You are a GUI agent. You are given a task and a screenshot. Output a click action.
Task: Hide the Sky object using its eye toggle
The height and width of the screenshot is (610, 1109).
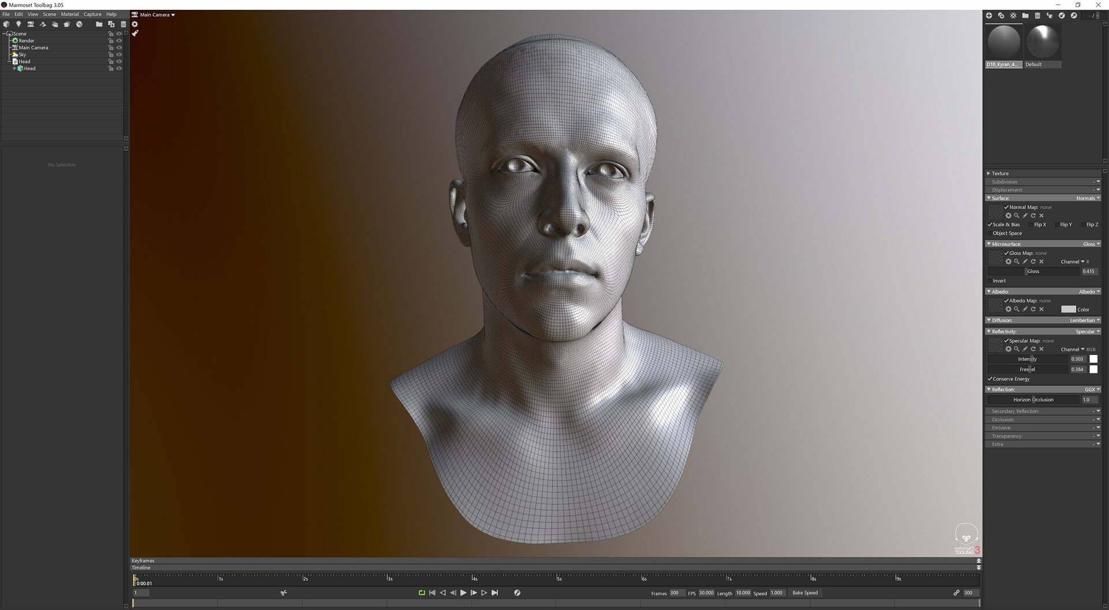tap(120, 54)
